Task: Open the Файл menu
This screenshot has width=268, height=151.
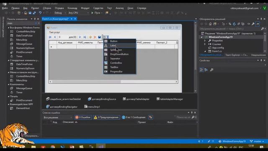Action: [x=5, y=8]
